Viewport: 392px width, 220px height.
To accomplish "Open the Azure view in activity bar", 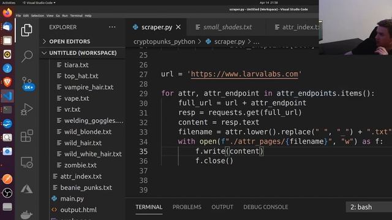I will coord(27,189).
